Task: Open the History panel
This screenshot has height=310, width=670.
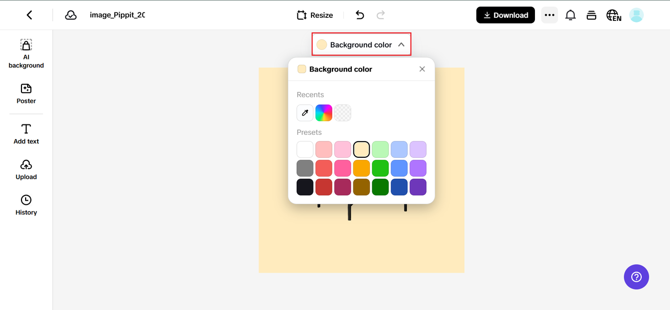Action: pyautogui.click(x=26, y=205)
